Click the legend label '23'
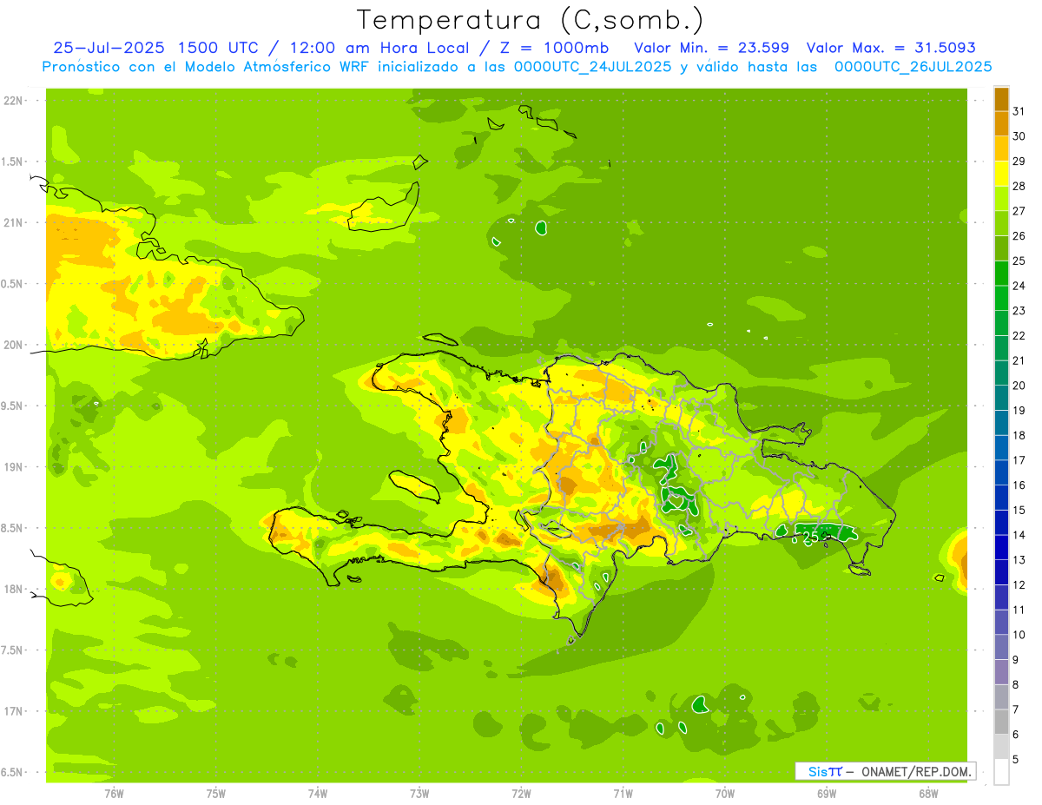 (1019, 311)
